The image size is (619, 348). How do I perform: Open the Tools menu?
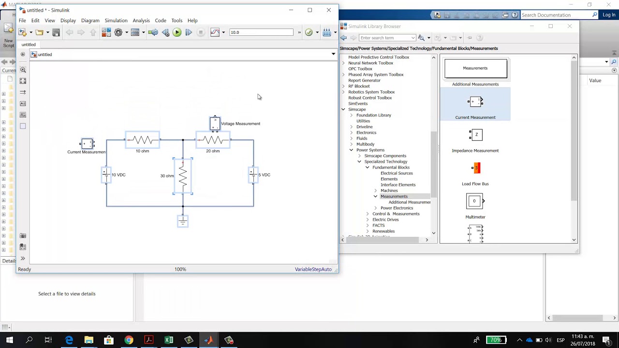point(177,20)
